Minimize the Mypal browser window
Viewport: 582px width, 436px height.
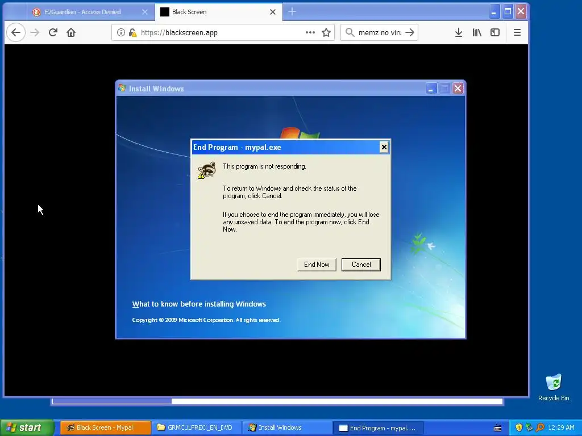point(494,12)
